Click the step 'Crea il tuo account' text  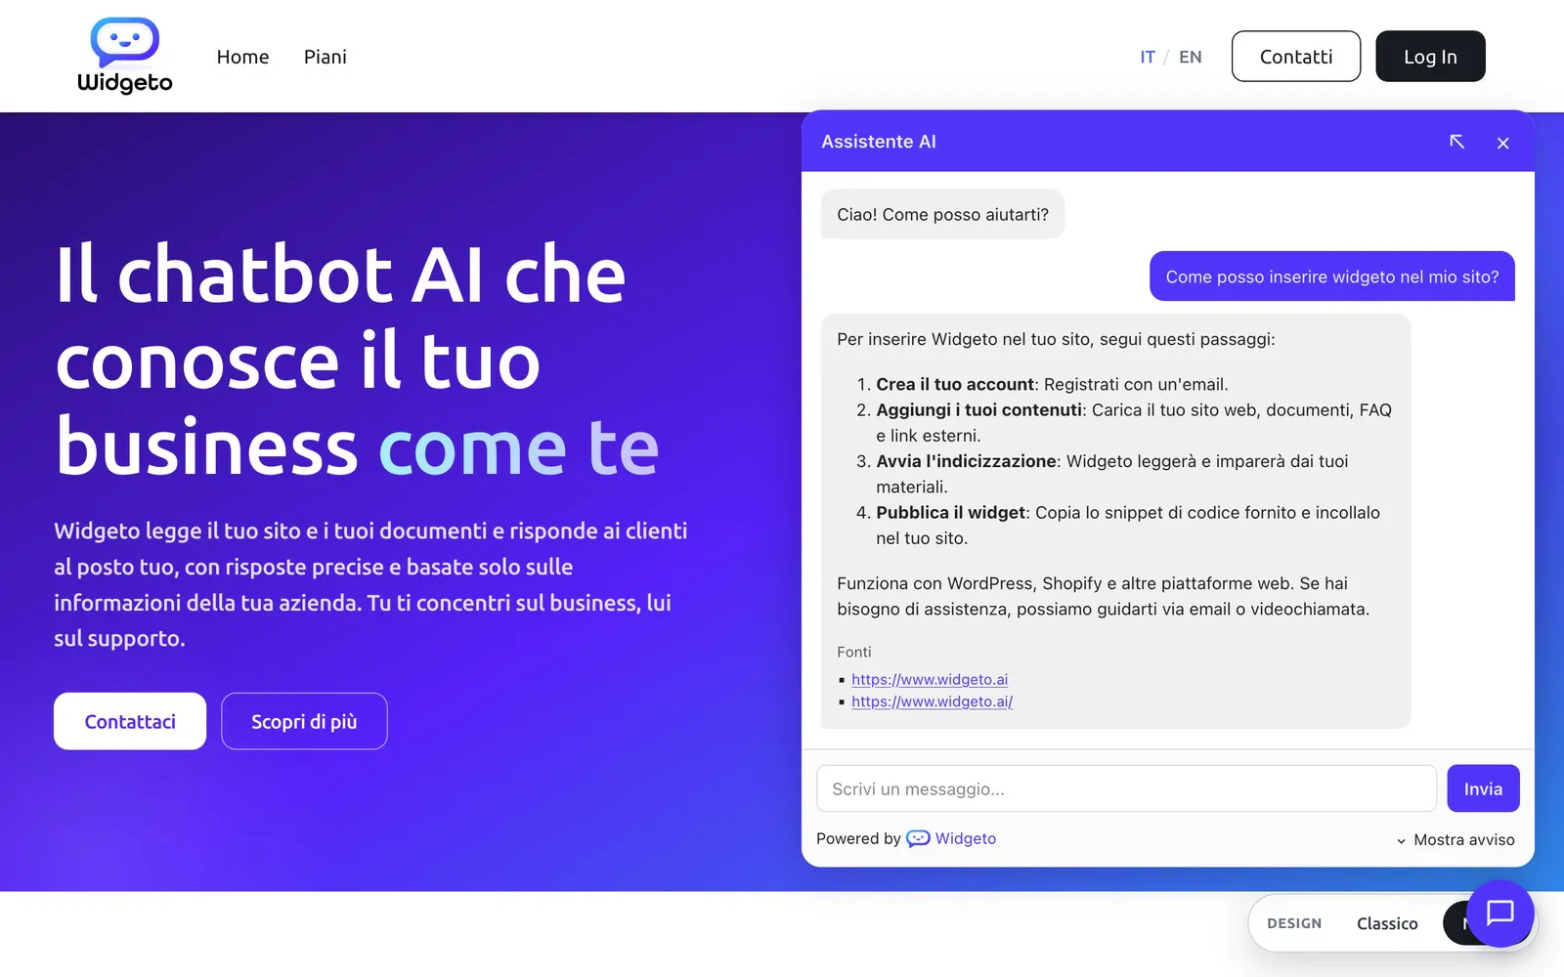[955, 384]
